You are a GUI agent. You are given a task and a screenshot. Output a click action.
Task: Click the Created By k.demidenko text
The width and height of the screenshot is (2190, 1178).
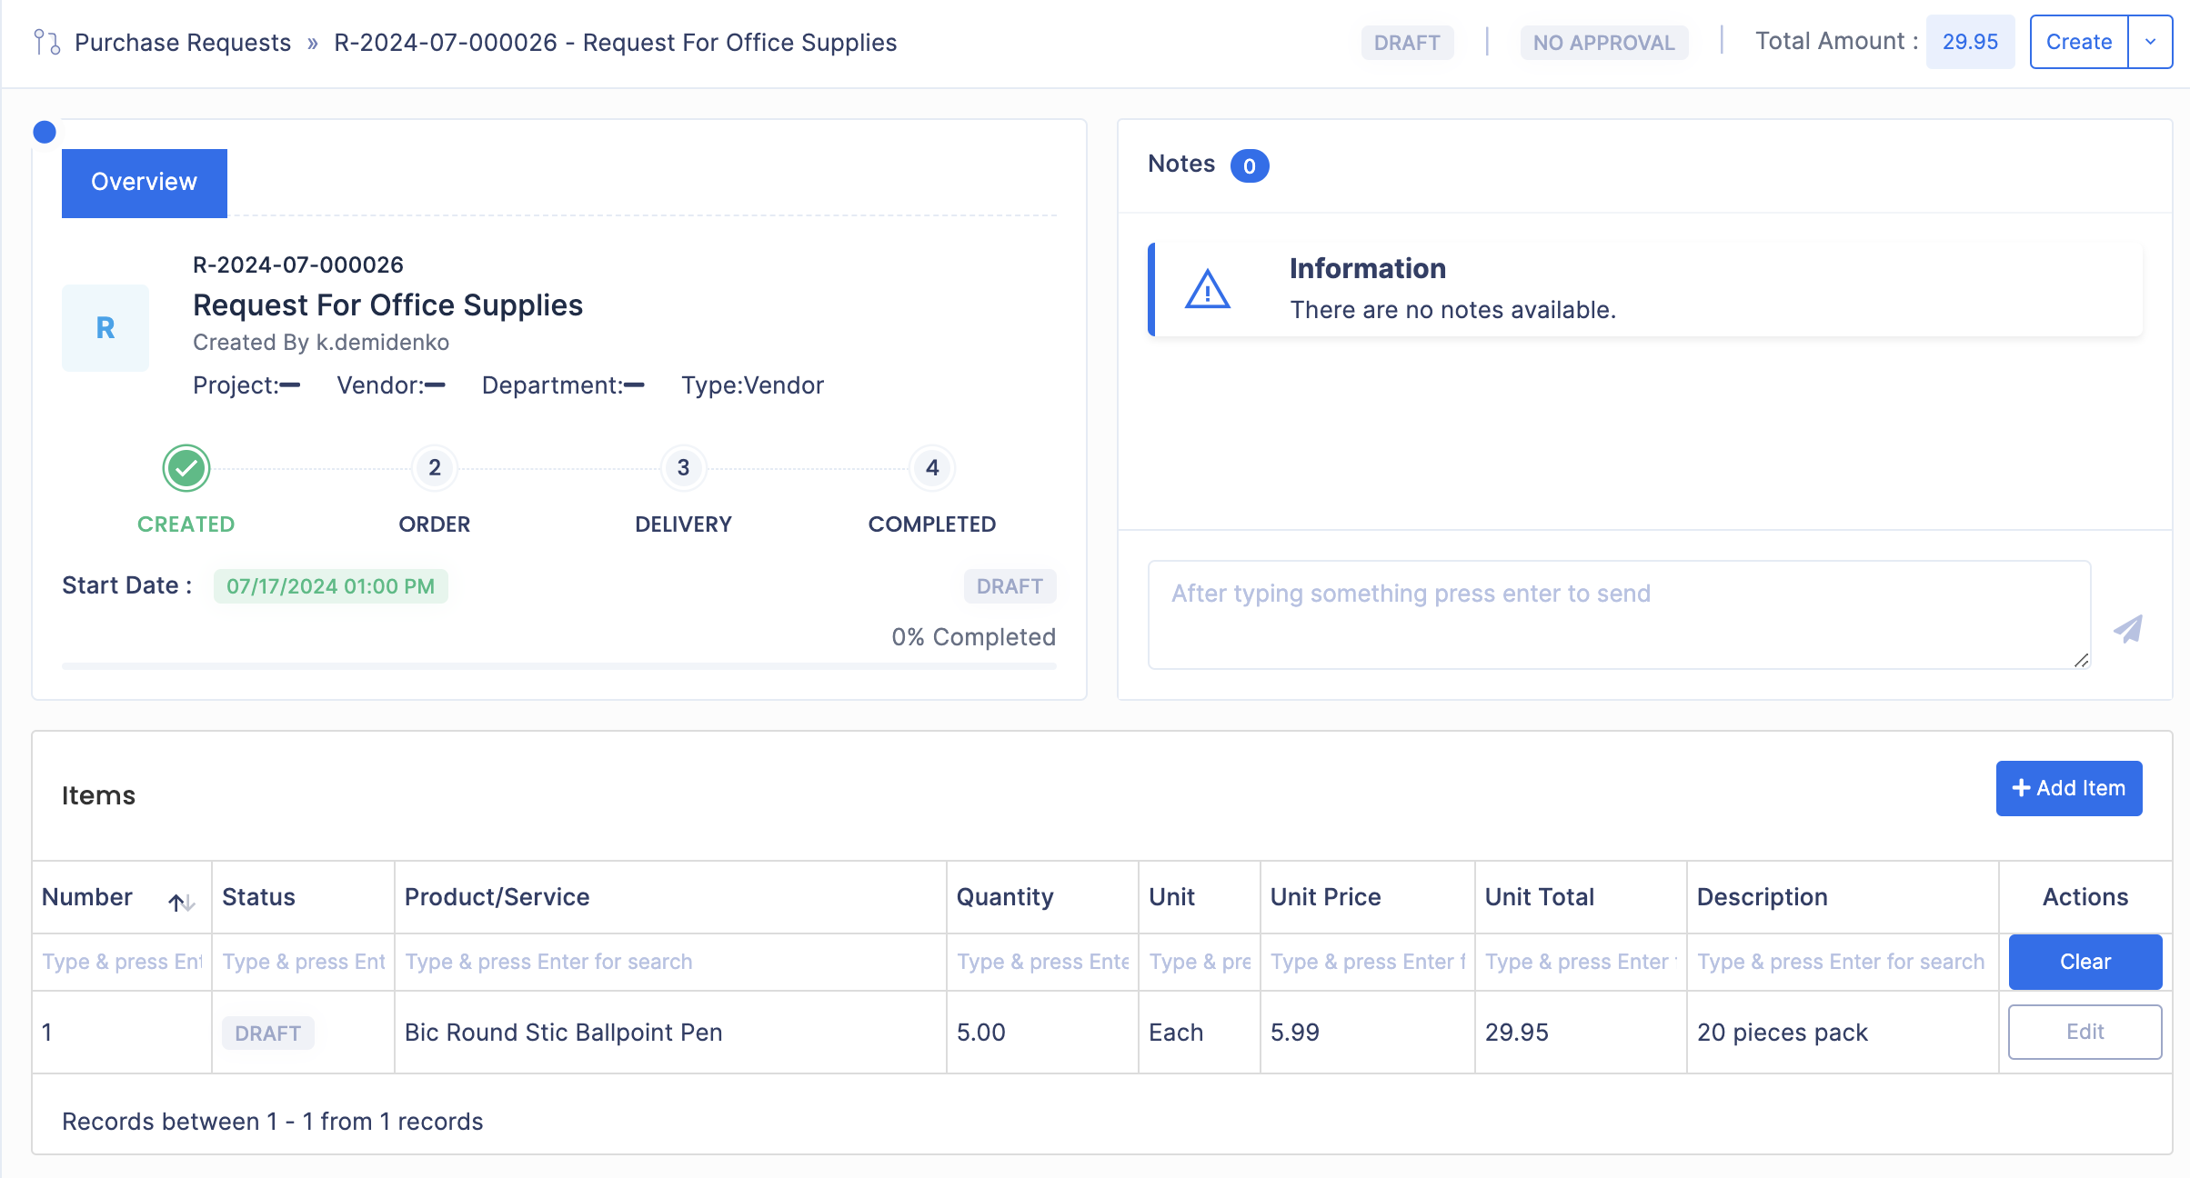(x=321, y=343)
